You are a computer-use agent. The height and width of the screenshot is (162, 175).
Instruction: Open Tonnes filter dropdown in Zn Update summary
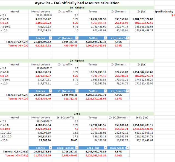[x=50, y=91]
